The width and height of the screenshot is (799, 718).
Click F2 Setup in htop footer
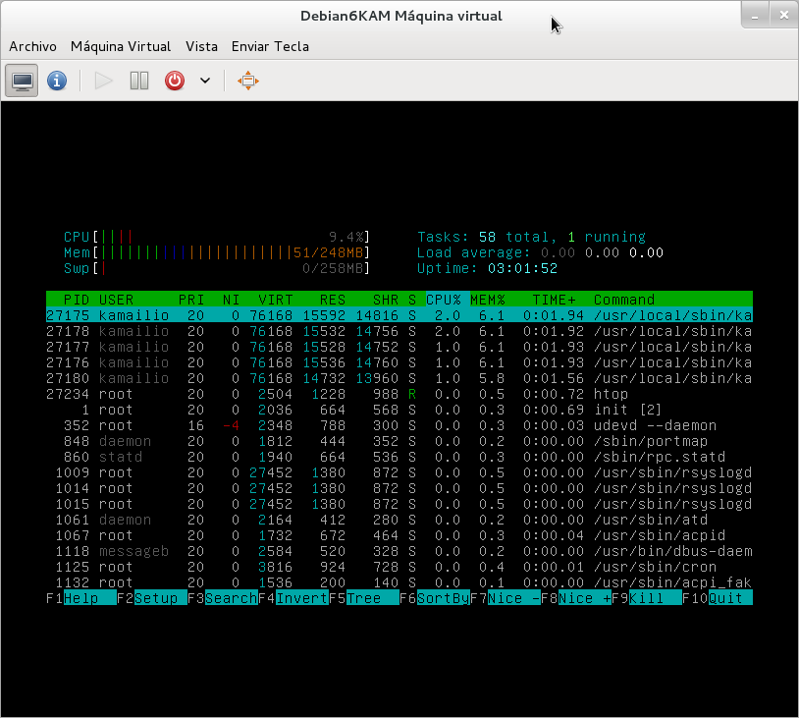[152, 597]
